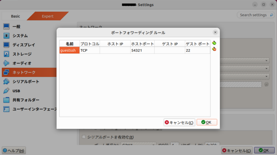
Task: Cancel the port forwarding rules dialog
Action: tap(179, 122)
